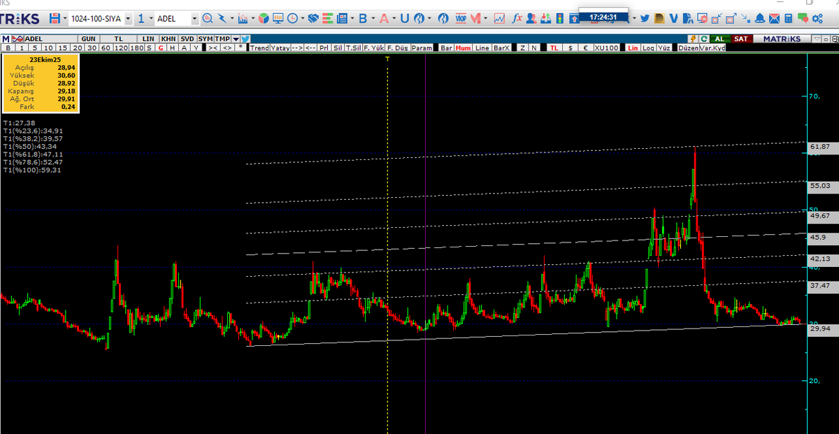Open the Twitter icon in top toolbar
Screen dimensions: 839x434
pos(645,19)
